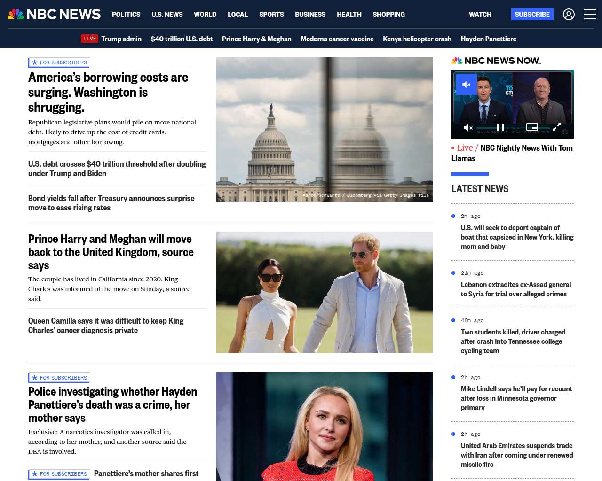
Task: Open the NBC News Now logo link
Action: point(496,61)
